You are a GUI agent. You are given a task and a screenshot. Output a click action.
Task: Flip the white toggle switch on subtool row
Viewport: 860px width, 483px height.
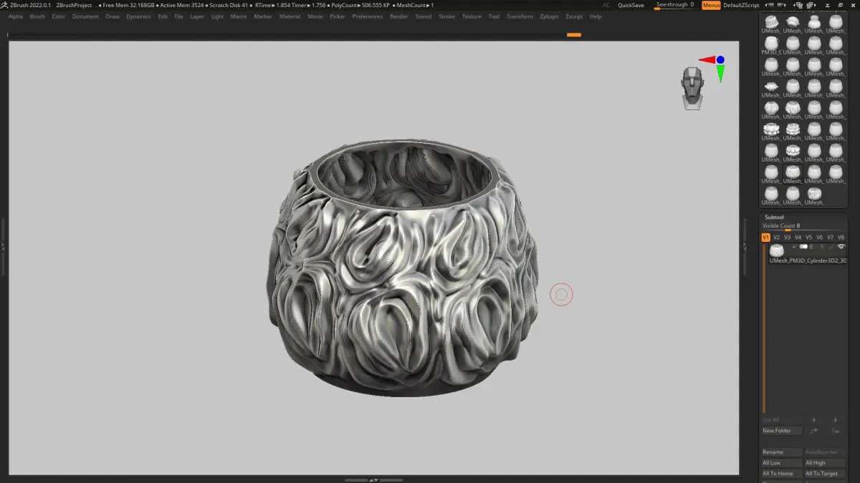803,246
